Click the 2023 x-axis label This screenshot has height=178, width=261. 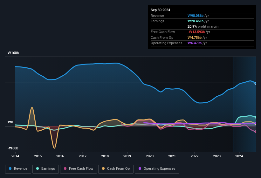click(x=217, y=156)
